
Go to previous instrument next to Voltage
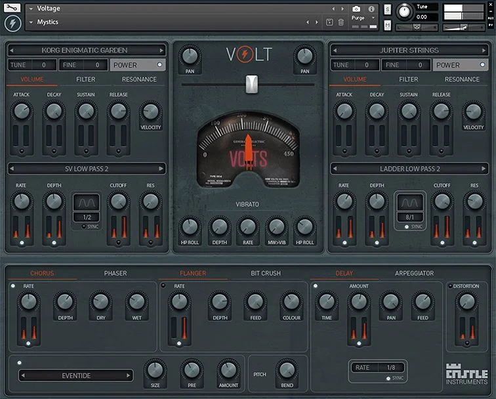tap(333, 9)
